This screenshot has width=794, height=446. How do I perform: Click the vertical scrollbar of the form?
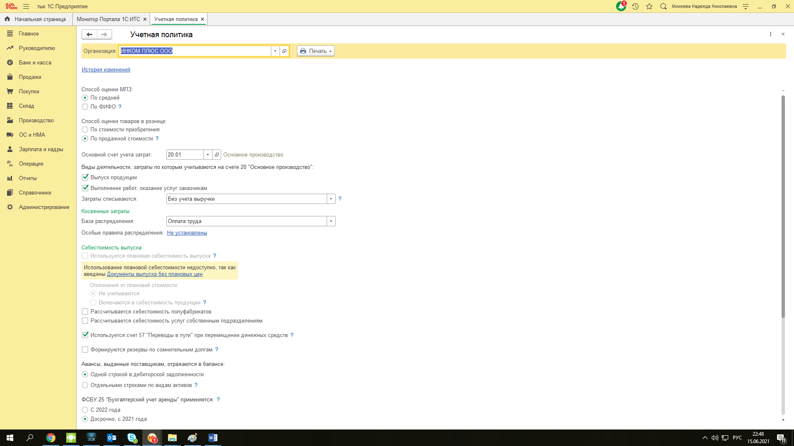click(x=783, y=206)
